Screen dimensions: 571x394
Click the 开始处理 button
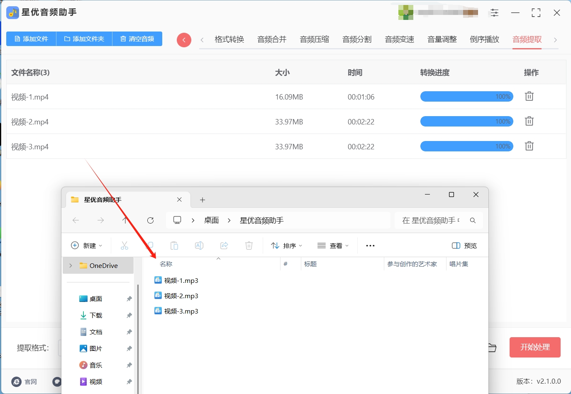click(x=535, y=347)
